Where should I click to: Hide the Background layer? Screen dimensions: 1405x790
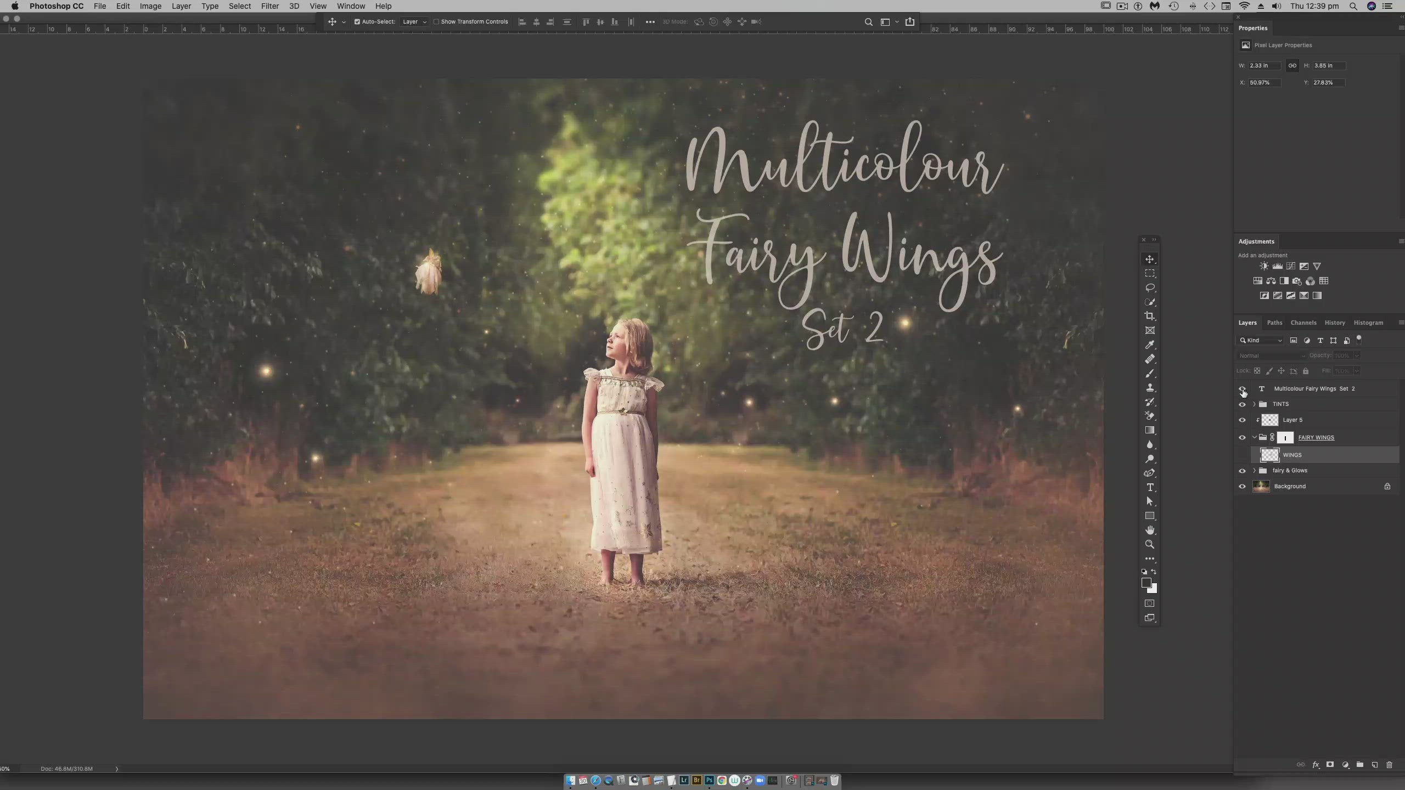pyautogui.click(x=1242, y=486)
